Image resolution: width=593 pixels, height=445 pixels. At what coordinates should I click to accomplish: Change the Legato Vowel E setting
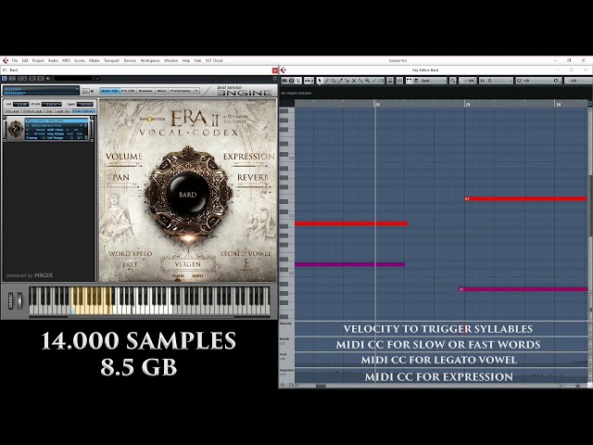tap(246, 263)
